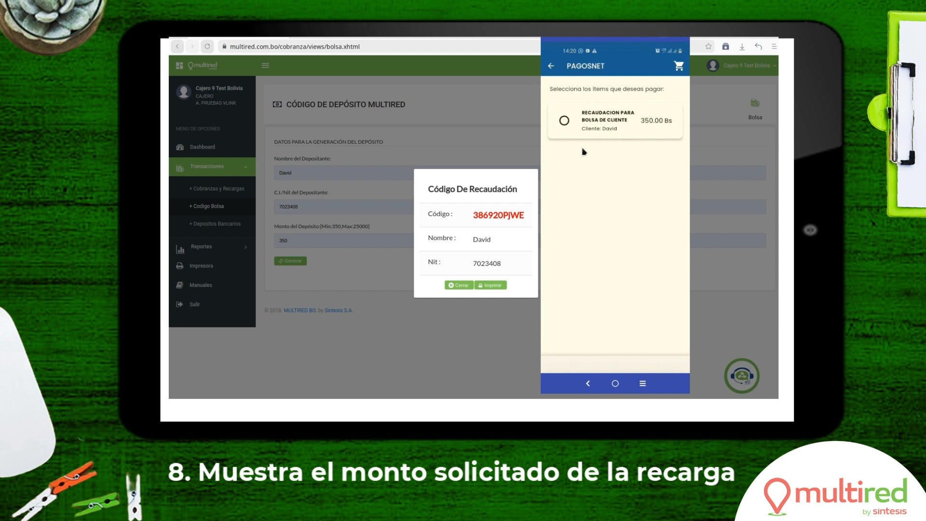The width and height of the screenshot is (926, 521).
Task: Open the Dashboard menu item
Action: point(212,147)
